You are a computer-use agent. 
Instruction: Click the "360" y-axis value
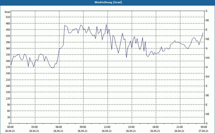pos(8,49)
